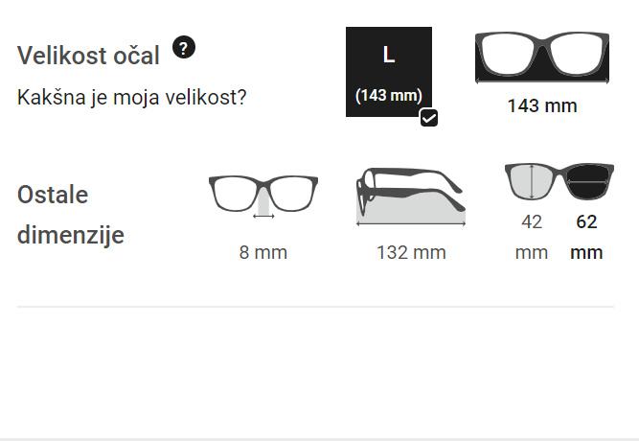This screenshot has height=441, width=639.
Task: Click the "(143 mm)" text inside the size box
Action: [x=388, y=96]
